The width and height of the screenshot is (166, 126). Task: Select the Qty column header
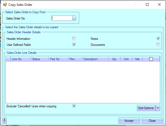tap(114, 59)
